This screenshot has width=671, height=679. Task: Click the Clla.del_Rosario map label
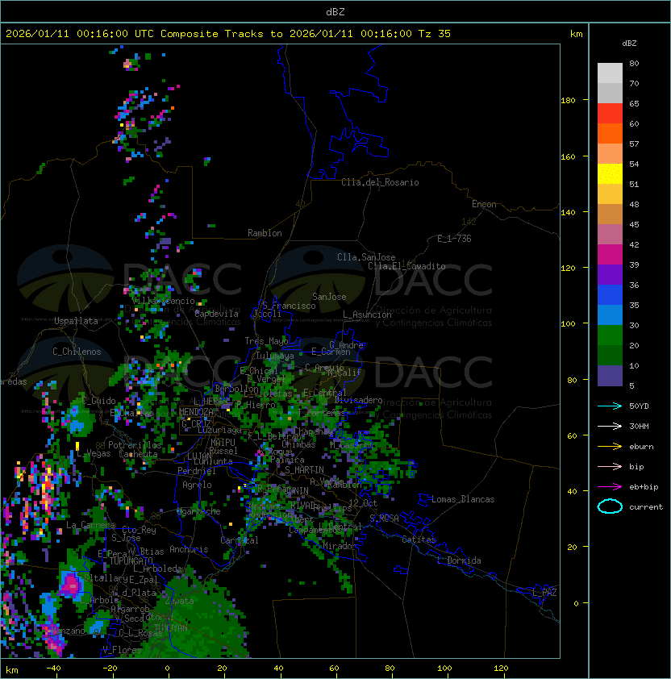[380, 182]
